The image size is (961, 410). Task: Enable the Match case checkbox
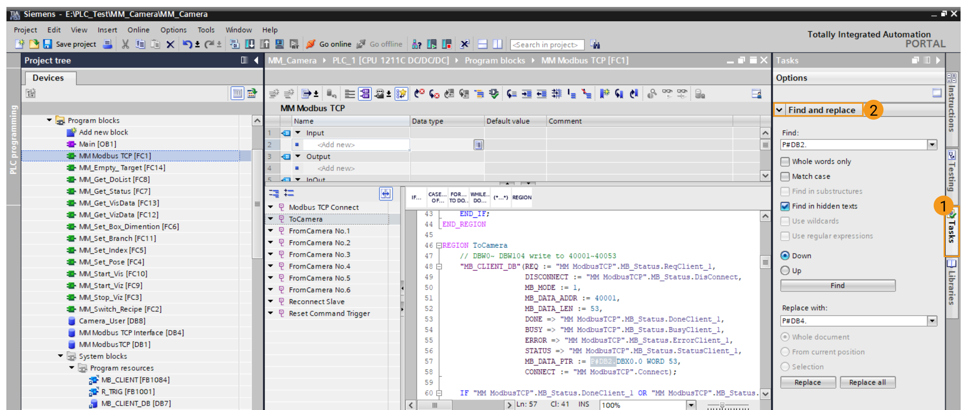pyautogui.click(x=785, y=176)
